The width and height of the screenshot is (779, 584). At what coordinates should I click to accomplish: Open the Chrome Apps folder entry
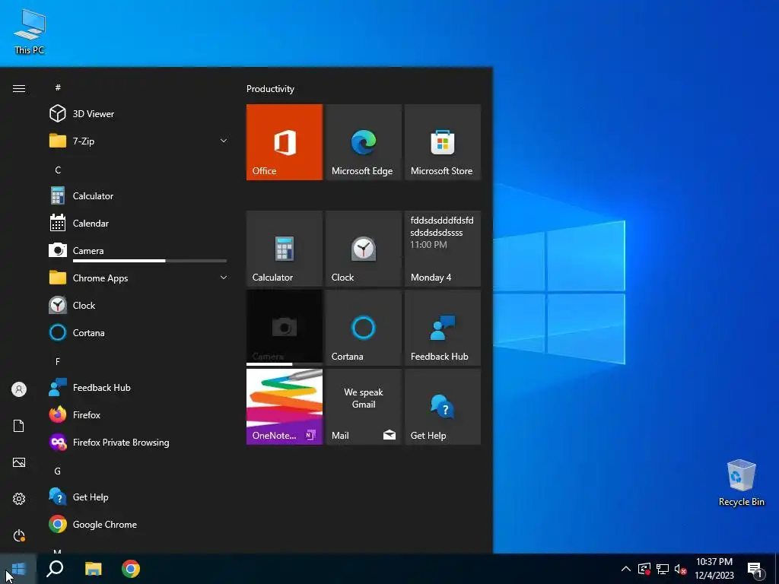[x=138, y=278]
